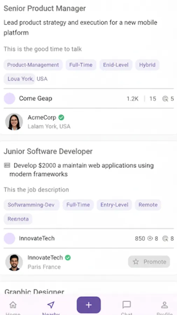The image size is (177, 315).
Task: Click the 850 count in InnovateTech row
Action: coord(140,239)
